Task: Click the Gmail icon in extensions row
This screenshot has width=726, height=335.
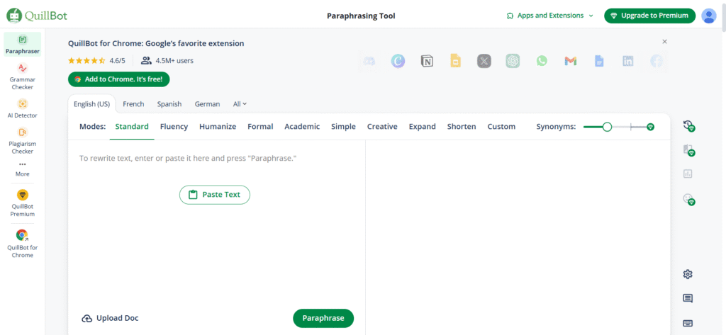Action: pos(570,62)
